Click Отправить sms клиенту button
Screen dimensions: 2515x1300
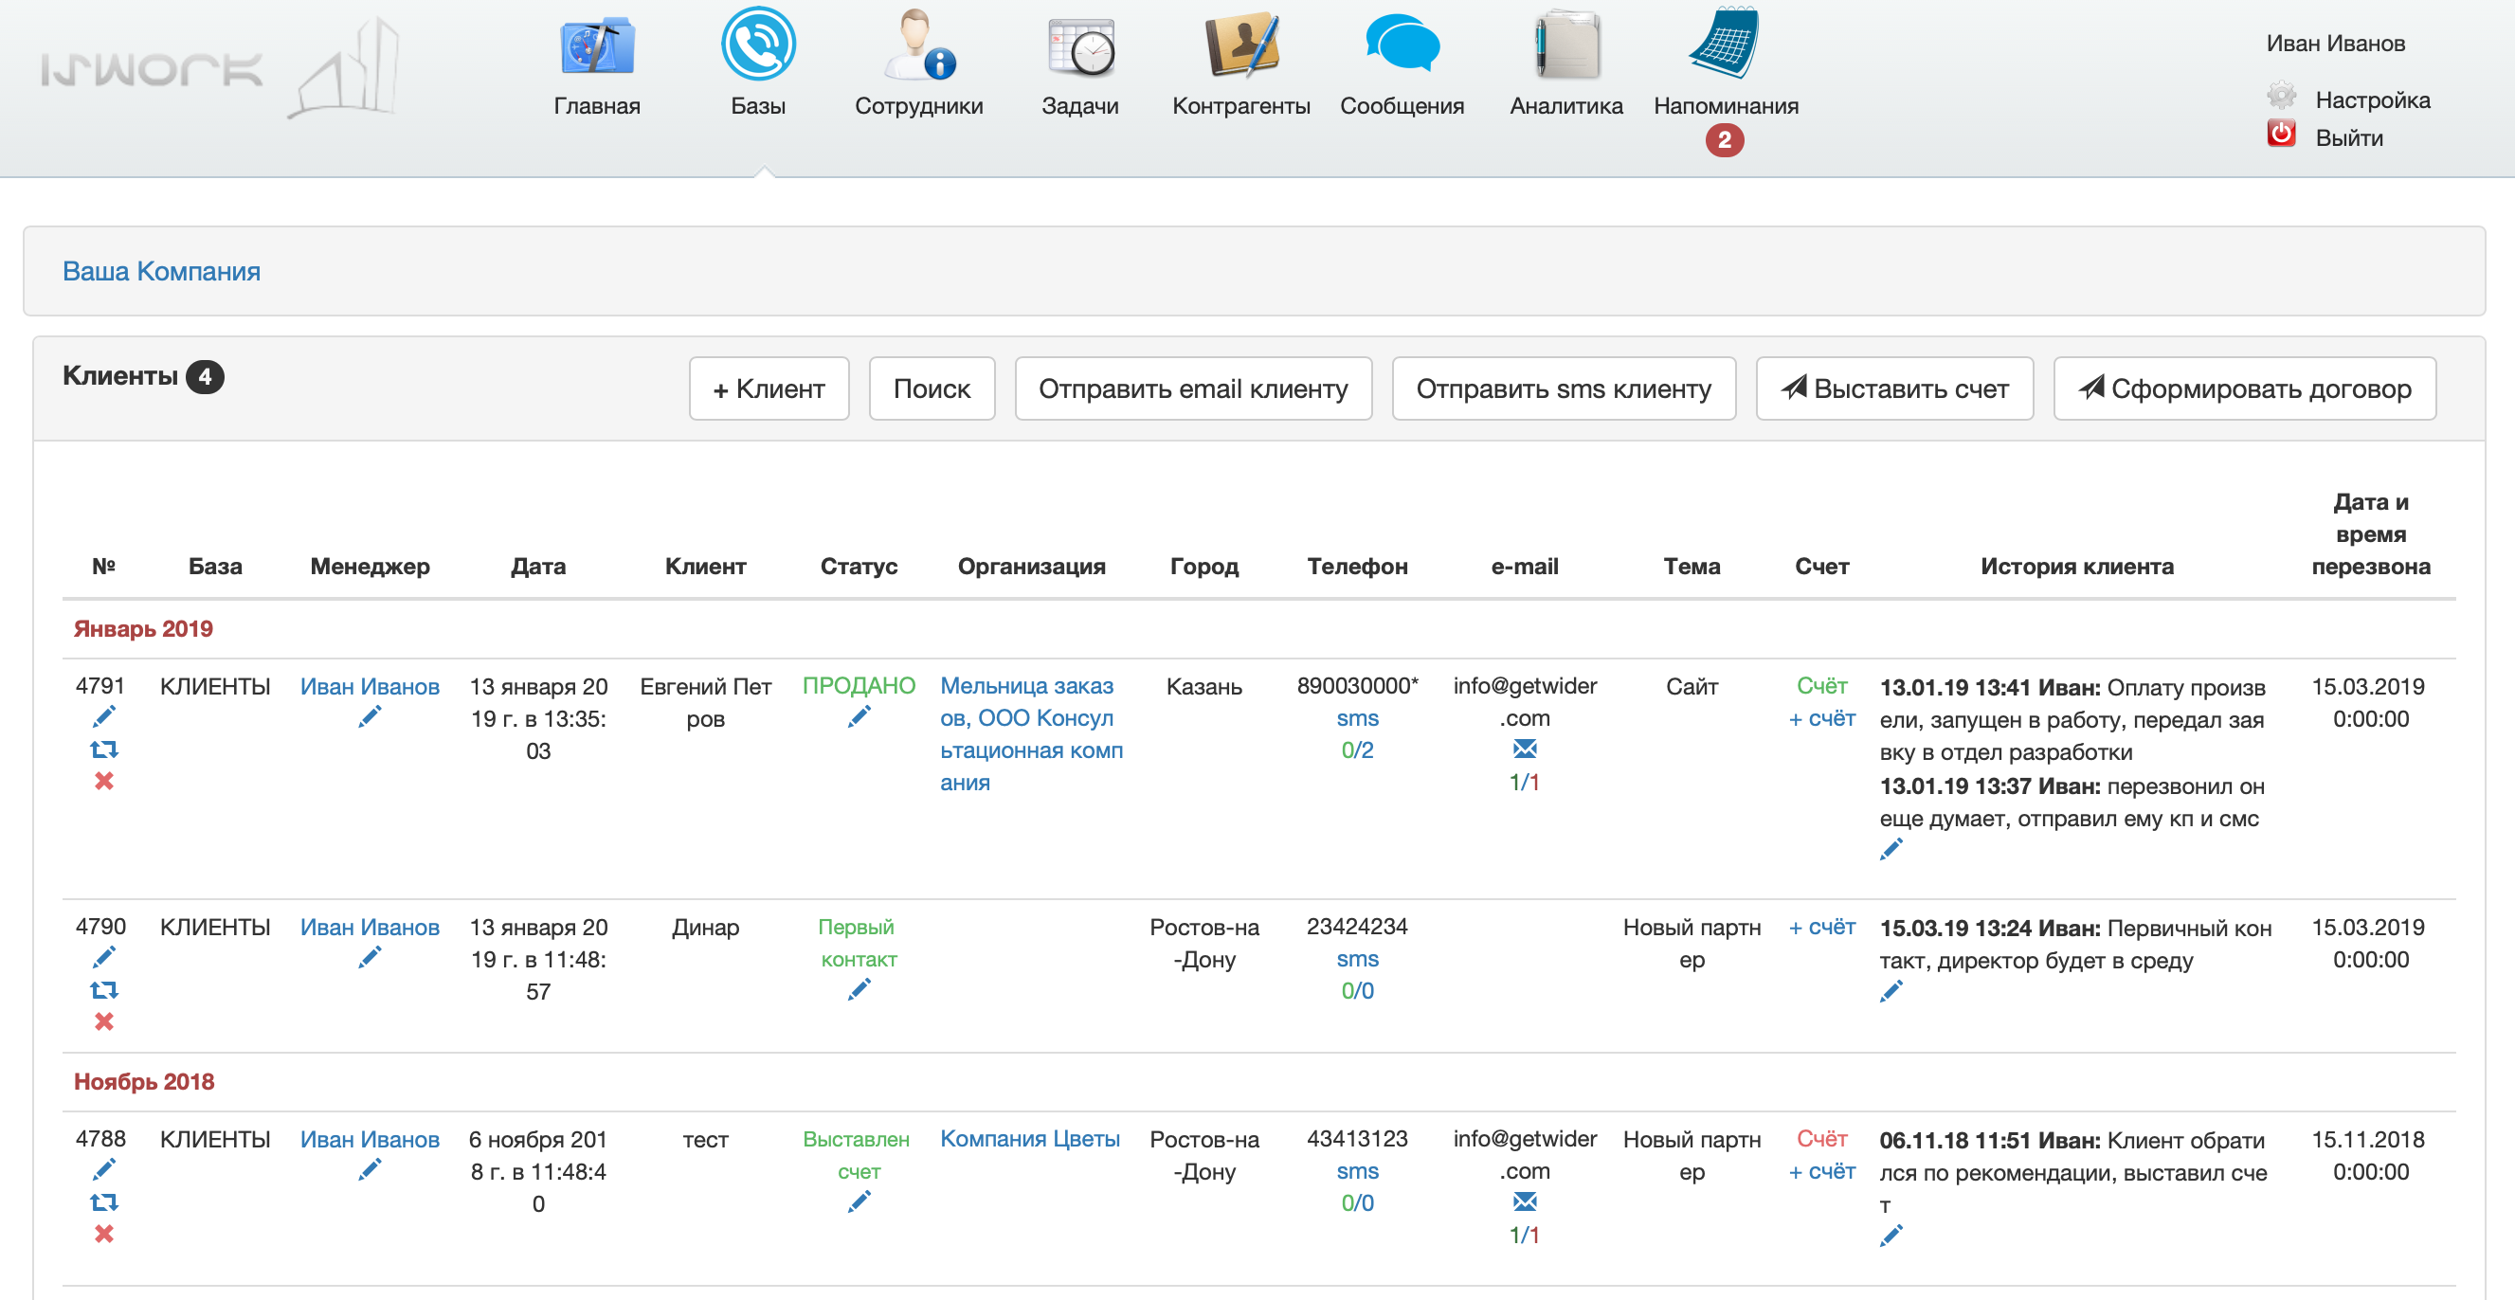1563,388
